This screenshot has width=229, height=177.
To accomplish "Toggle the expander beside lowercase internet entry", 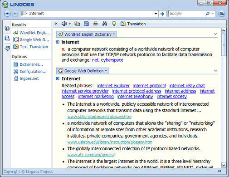I will tap(58, 42).
